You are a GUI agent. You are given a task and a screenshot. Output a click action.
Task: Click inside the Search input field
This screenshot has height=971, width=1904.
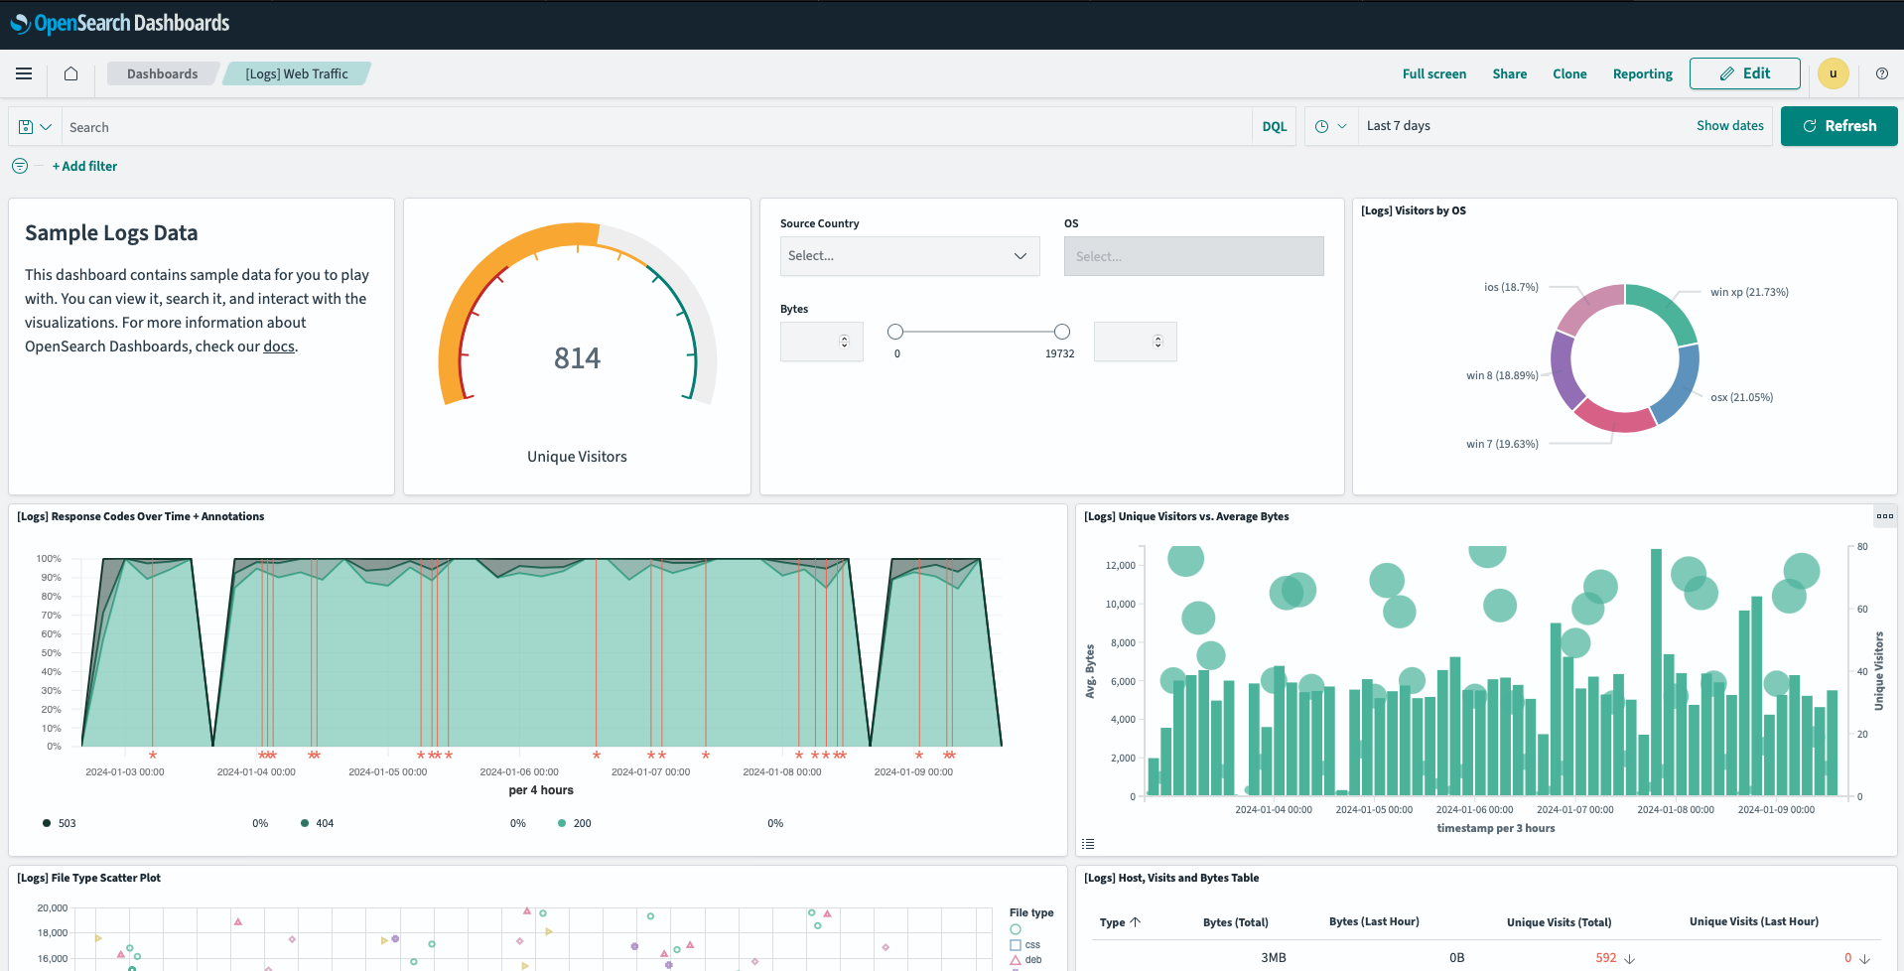[x=397, y=126]
